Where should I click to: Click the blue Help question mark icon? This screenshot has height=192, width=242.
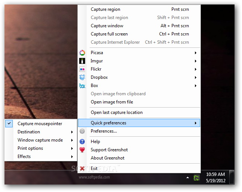pyautogui.click(x=82, y=142)
